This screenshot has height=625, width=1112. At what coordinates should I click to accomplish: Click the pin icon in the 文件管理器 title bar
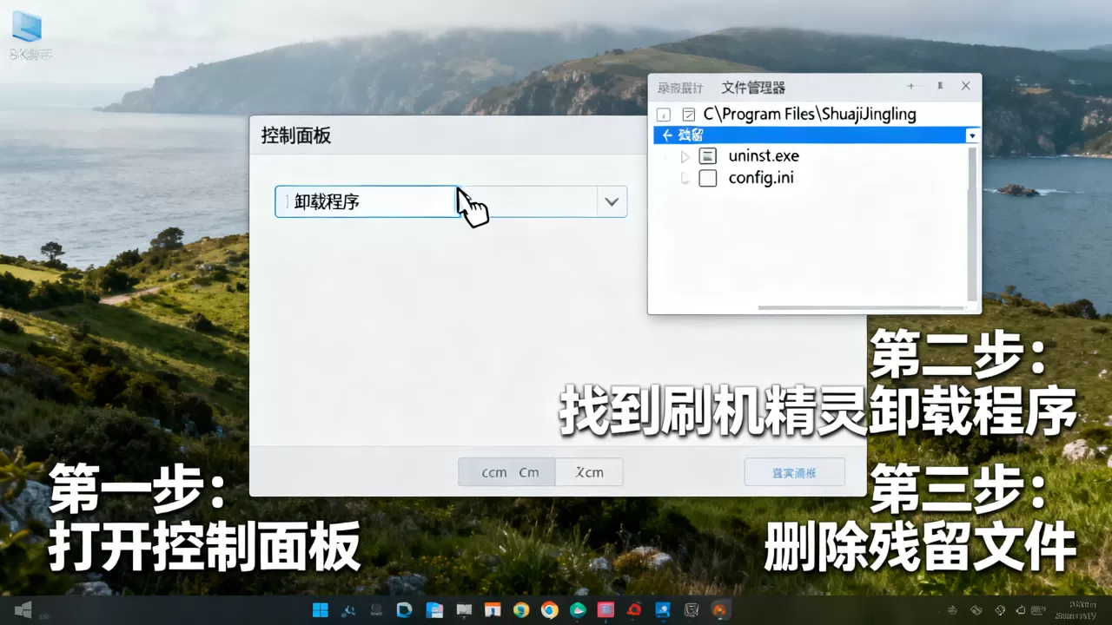(939, 87)
